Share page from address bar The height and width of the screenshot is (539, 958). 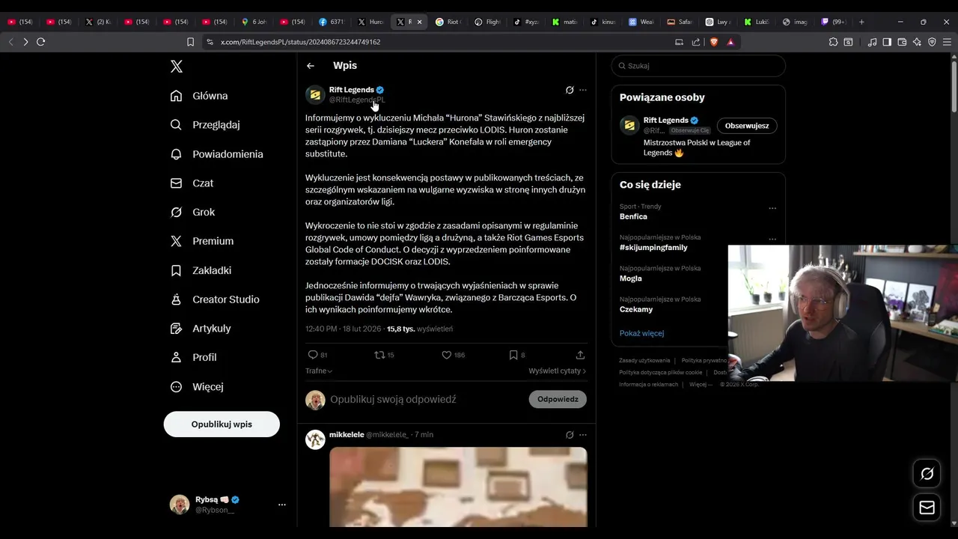(x=696, y=42)
